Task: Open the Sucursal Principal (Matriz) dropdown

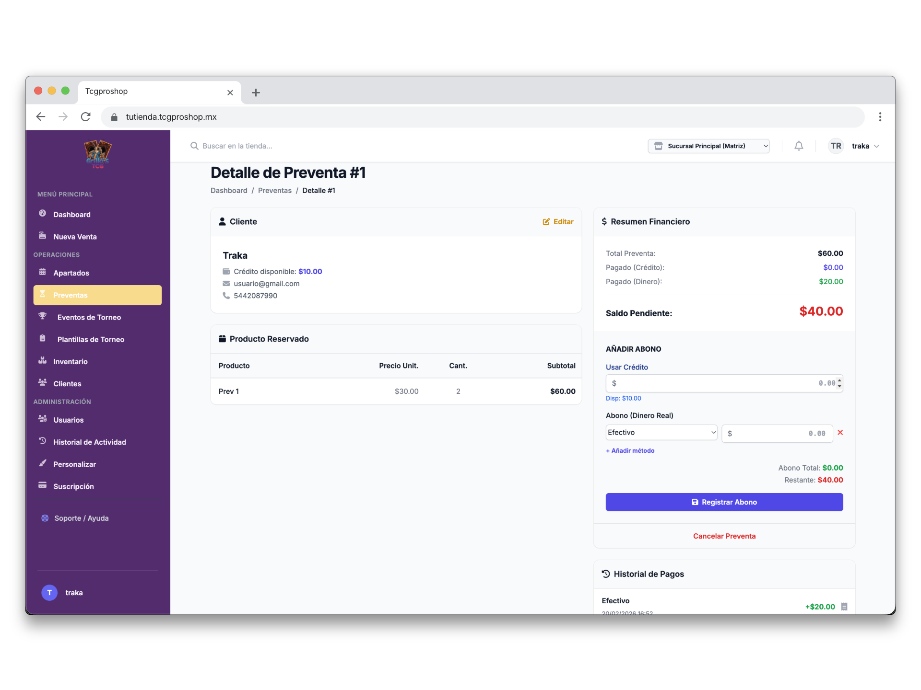Action: [x=708, y=146]
